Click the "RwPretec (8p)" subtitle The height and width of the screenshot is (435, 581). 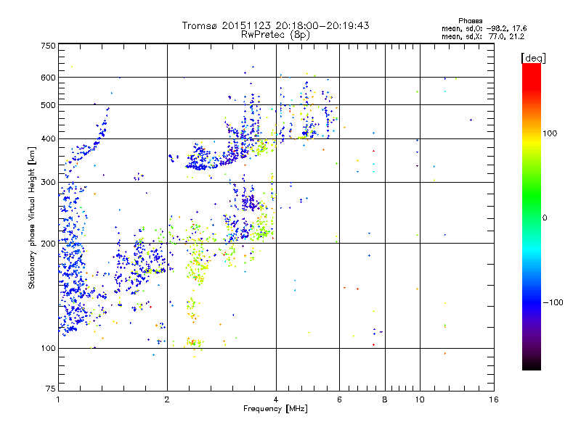[275, 35]
